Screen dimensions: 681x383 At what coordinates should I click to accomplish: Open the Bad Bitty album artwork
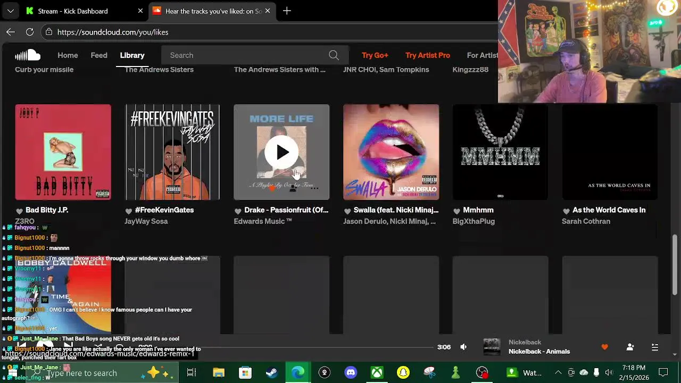click(x=63, y=152)
